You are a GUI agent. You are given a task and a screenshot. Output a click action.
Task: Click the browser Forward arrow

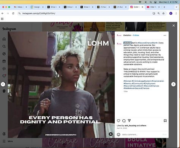[x=8, y=13]
